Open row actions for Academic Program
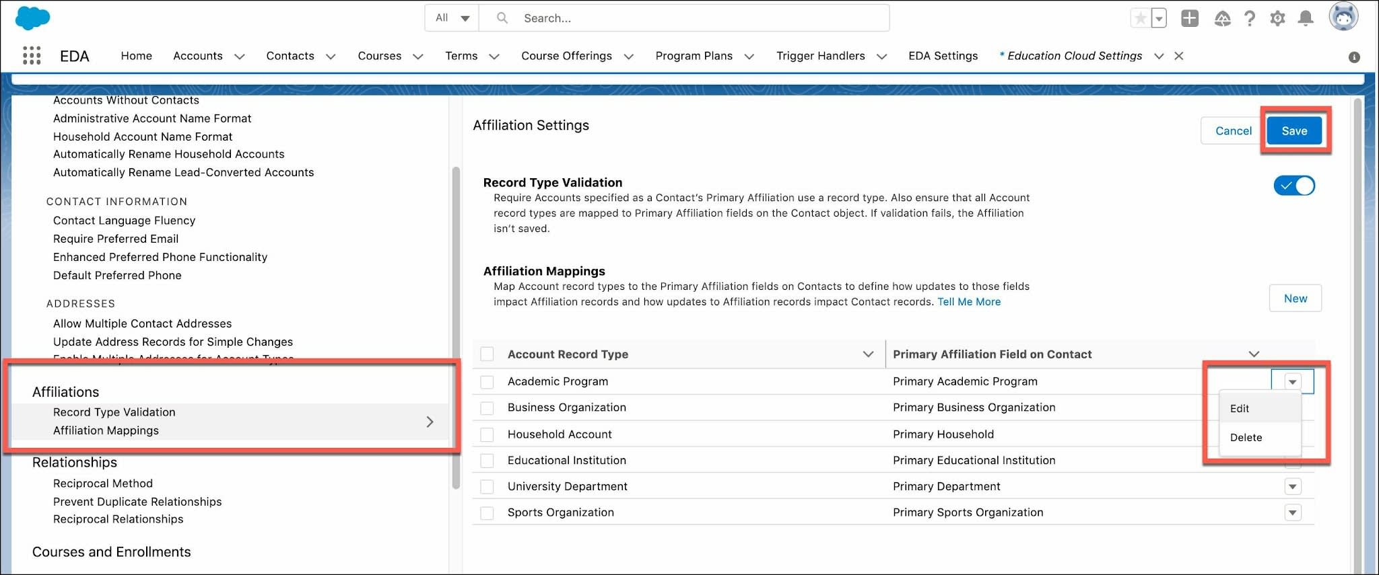Screen dimensions: 1379x575 [x=1292, y=382]
